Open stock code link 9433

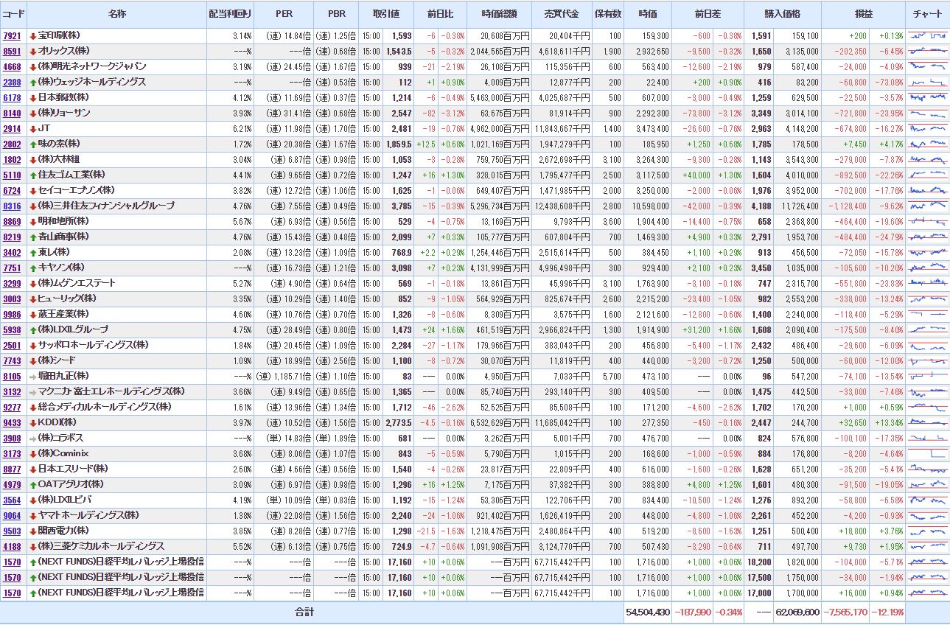click(12, 422)
